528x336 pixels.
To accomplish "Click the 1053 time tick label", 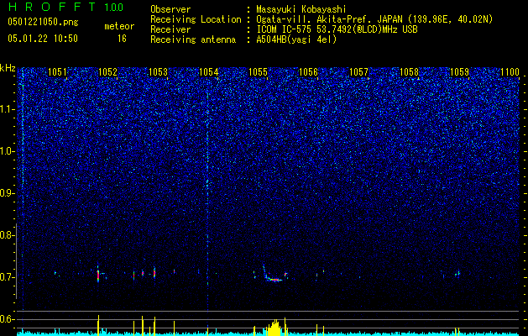I will point(158,72).
